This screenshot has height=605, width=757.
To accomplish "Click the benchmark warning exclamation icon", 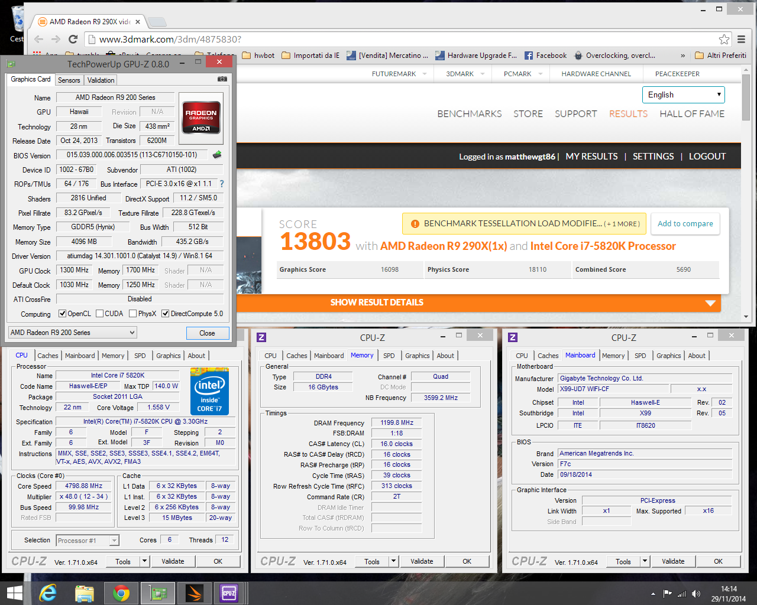I will point(415,224).
